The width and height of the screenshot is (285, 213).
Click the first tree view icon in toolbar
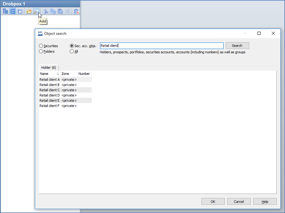tap(5, 11)
